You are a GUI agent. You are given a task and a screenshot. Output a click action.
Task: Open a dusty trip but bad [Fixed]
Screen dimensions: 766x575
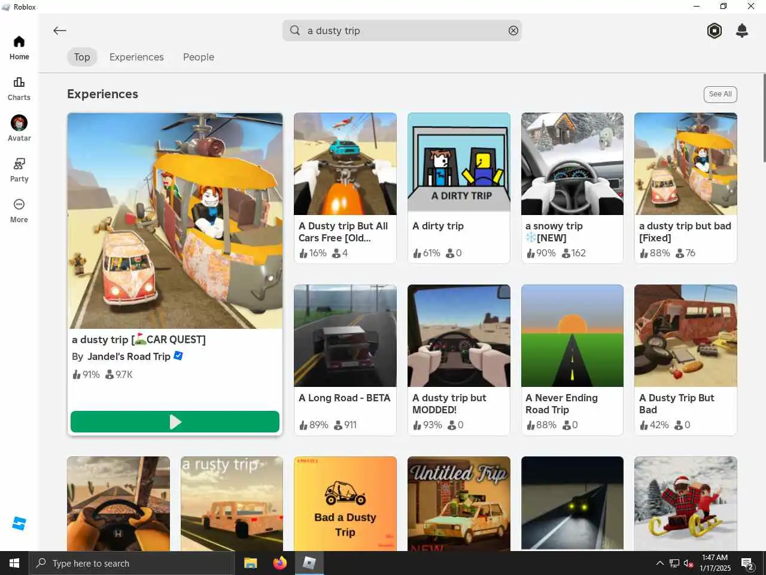click(686, 188)
